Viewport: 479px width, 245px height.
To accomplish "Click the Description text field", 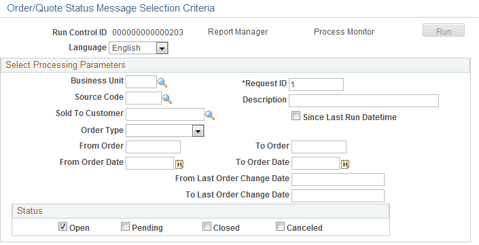I will [x=363, y=100].
